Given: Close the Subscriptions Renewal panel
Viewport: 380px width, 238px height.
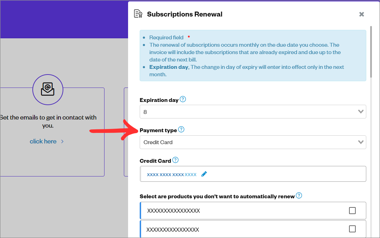Looking at the screenshot, I should pyautogui.click(x=361, y=14).
